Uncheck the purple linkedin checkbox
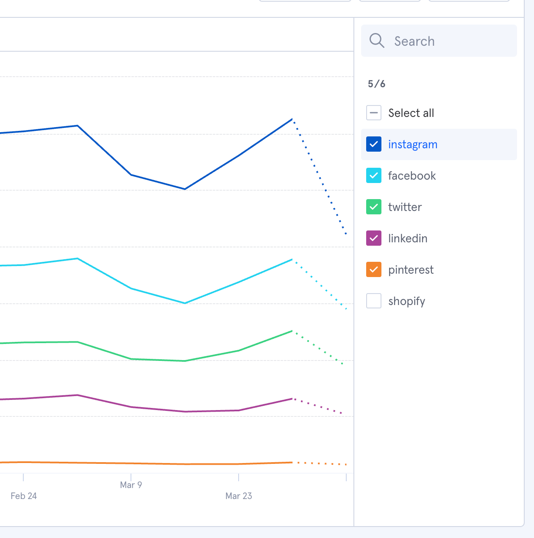 374,238
